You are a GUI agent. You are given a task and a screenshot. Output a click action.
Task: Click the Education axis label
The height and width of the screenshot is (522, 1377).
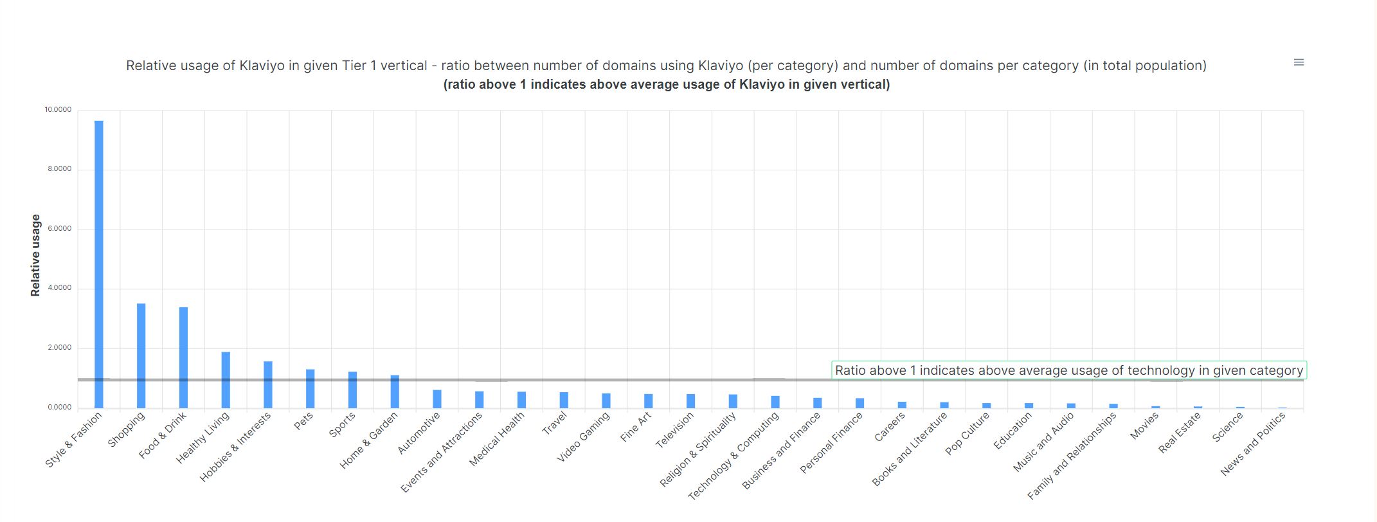[1013, 431]
